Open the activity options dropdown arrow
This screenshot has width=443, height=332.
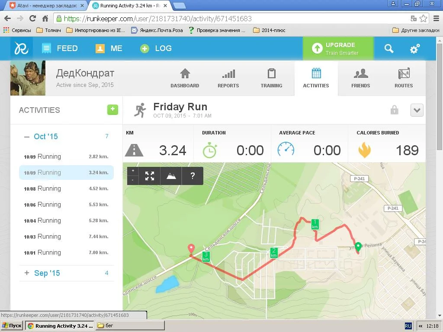417,110
